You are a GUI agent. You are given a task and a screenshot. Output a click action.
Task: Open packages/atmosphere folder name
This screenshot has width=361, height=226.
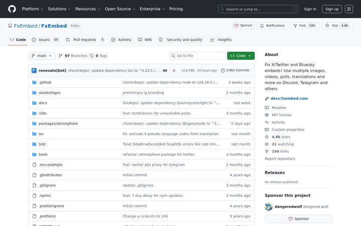click(x=58, y=124)
